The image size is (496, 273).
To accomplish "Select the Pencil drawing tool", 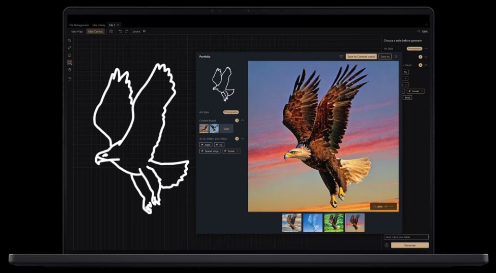I will click(70, 48).
